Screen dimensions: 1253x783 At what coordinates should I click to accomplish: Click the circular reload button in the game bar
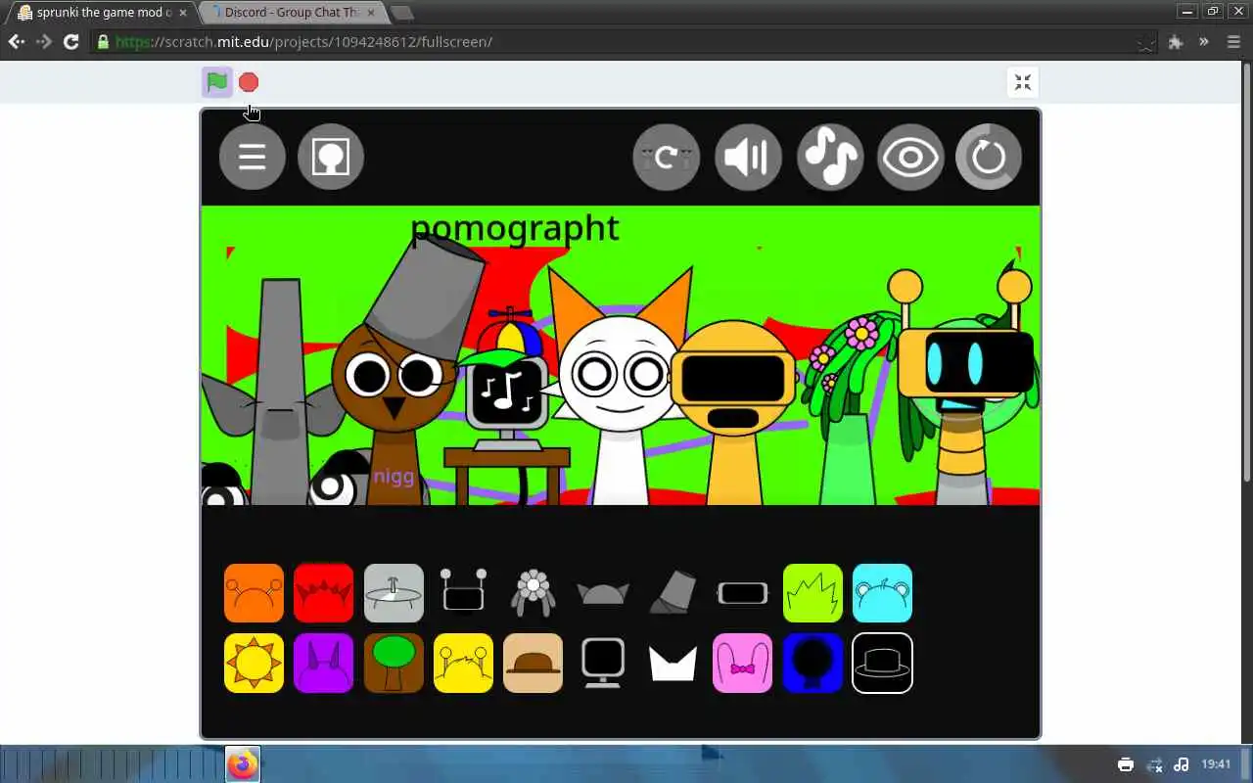[x=989, y=157]
